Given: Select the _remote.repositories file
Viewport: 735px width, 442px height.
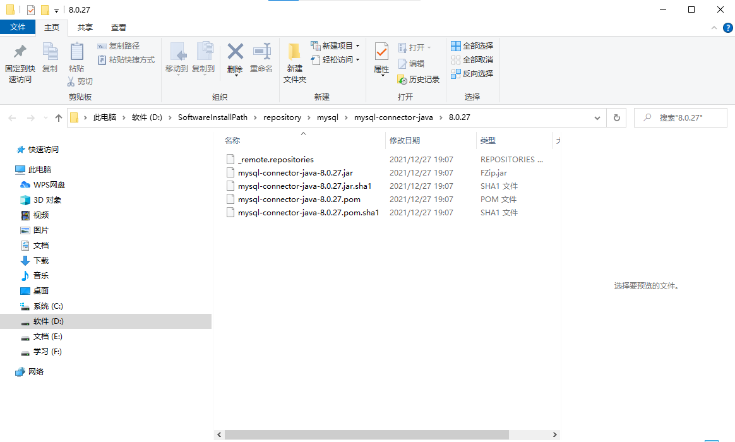Looking at the screenshot, I should point(275,159).
